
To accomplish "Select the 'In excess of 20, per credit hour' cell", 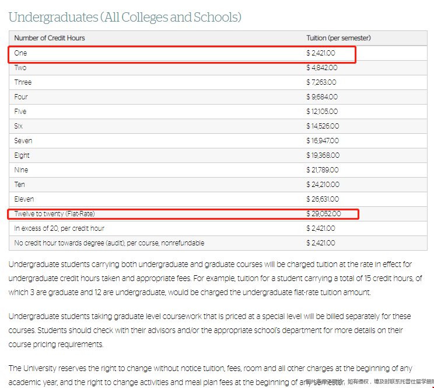I will tap(59, 228).
